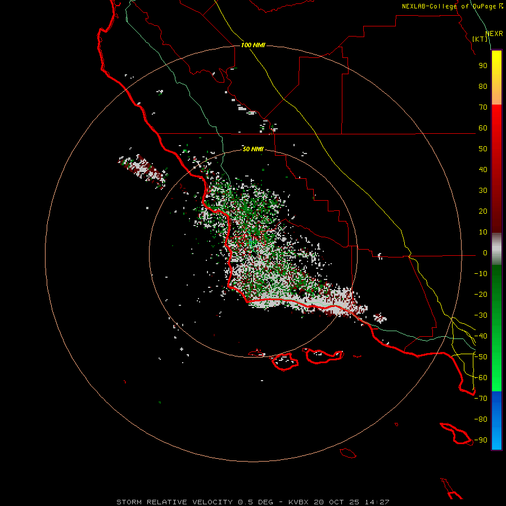
Task: Click the 90 value on velocity scale
Action: [x=483, y=66]
